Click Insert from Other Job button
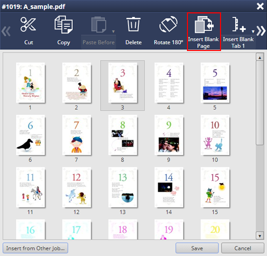 (x=36, y=248)
